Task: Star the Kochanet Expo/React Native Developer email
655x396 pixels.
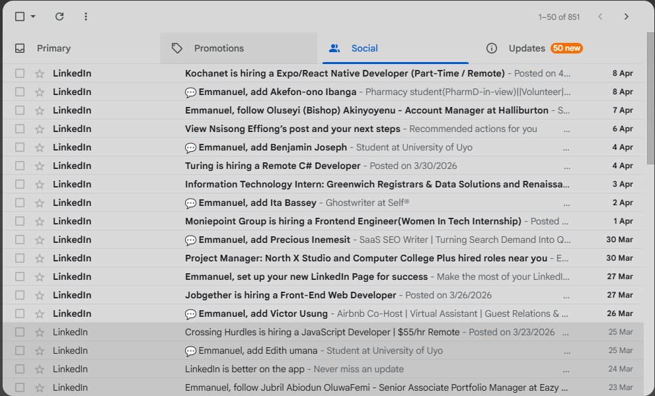Action: point(40,73)
